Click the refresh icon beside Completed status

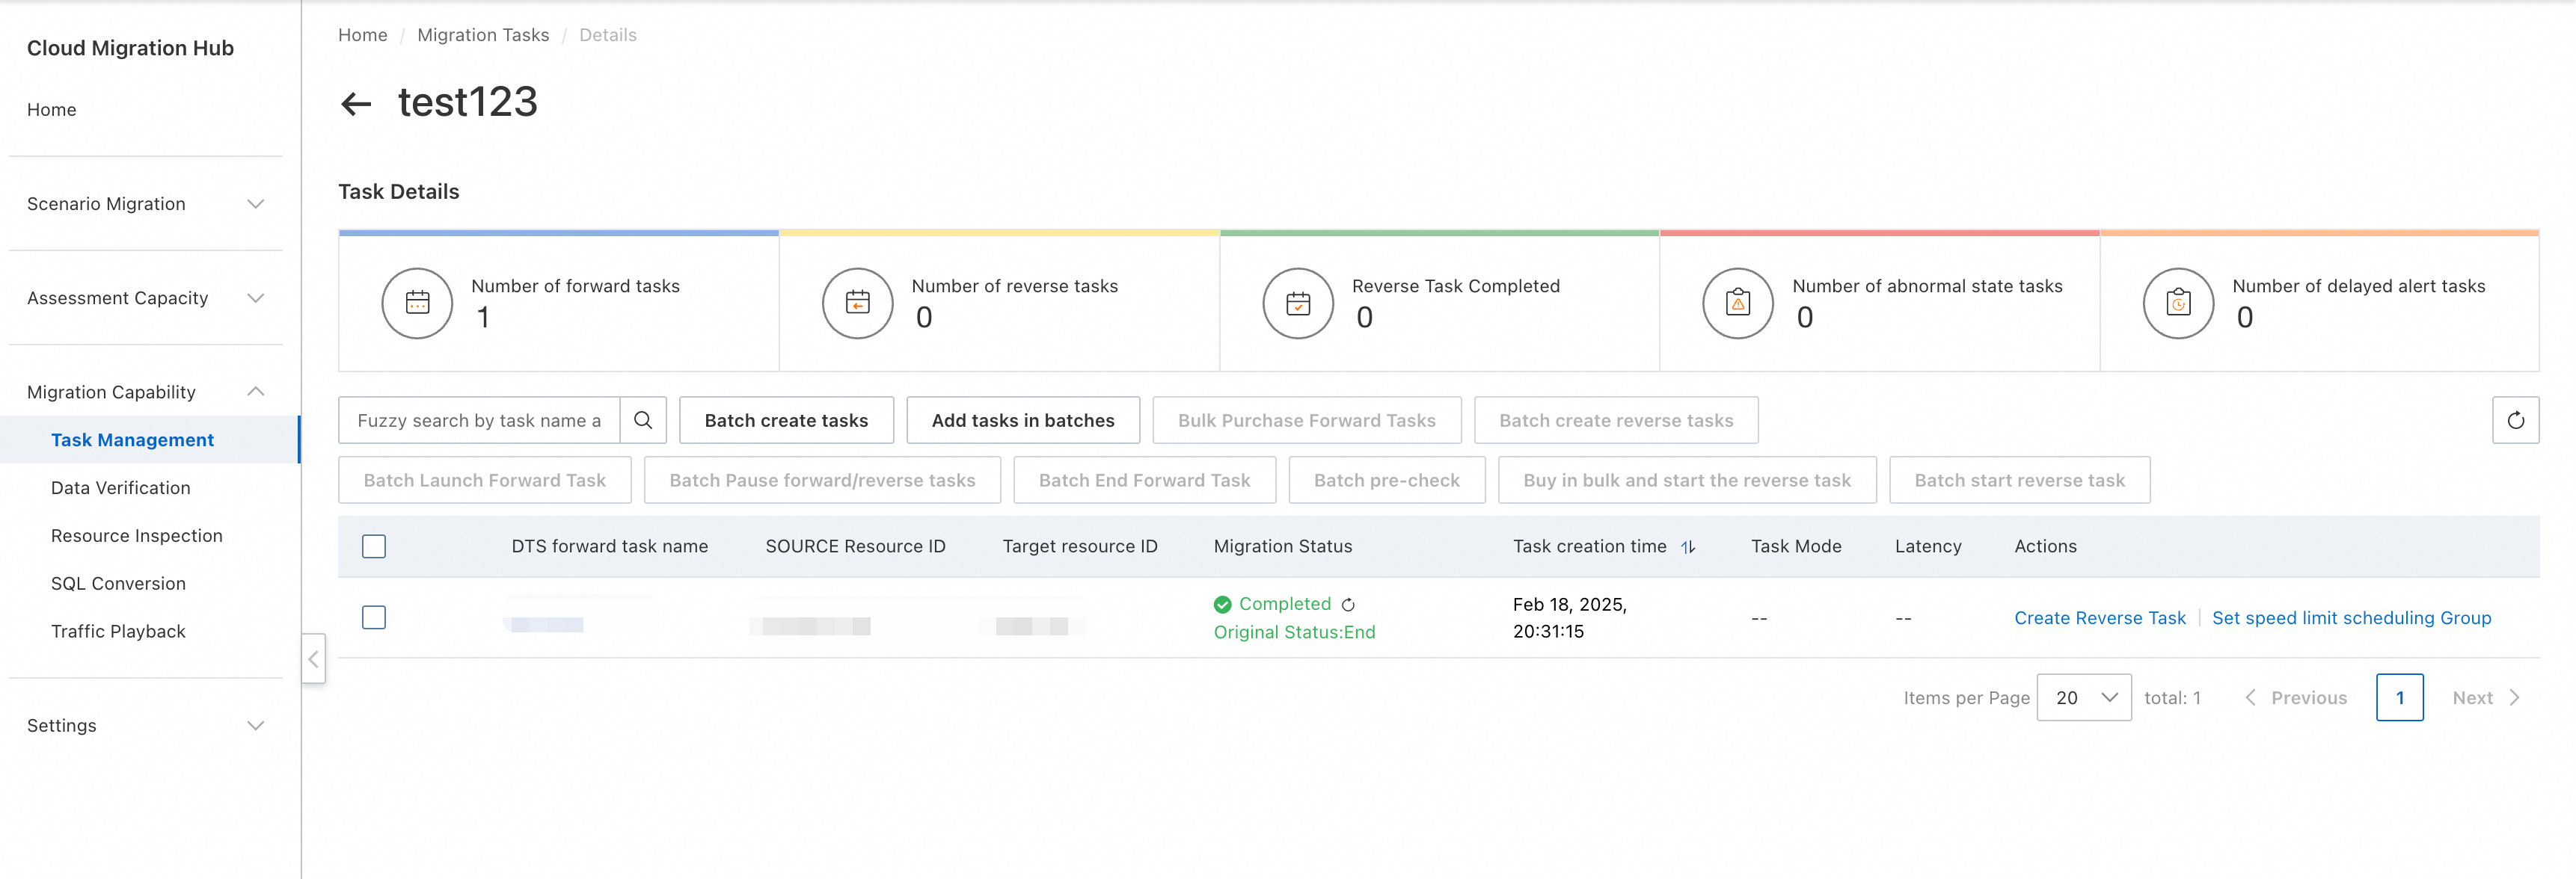click(1348, 604)
